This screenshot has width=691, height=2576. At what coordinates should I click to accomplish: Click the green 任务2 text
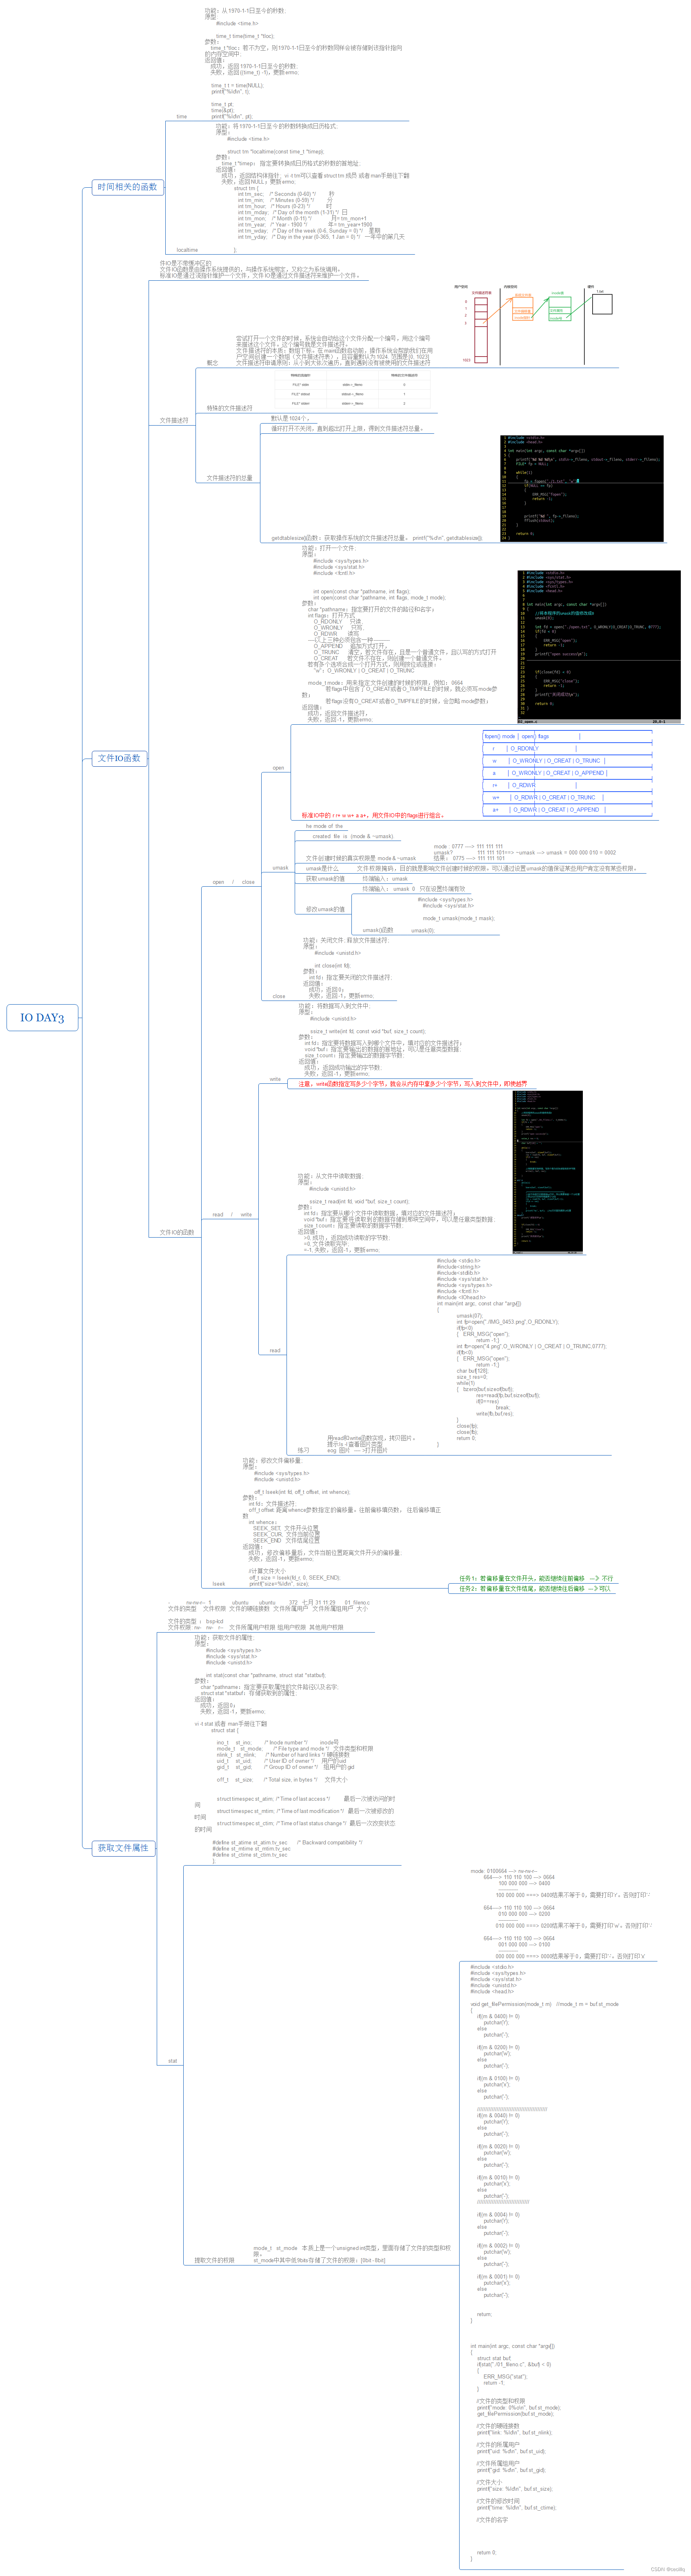pyautogui.click(x=535, y=1589)
